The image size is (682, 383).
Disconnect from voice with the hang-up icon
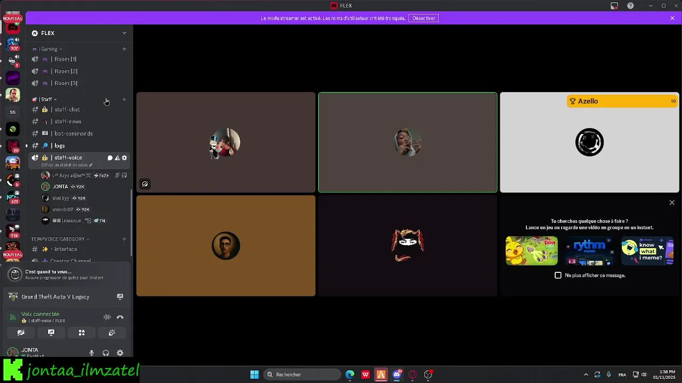click(x=120, y=317)
